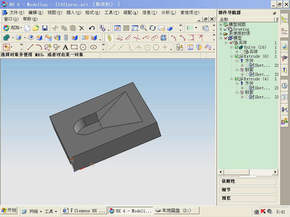Select the Pan hand icon
This screenshot has height=217, width=290.
161,28
